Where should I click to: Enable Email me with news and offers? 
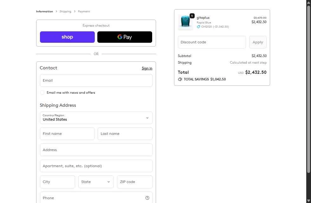[42, 93]
